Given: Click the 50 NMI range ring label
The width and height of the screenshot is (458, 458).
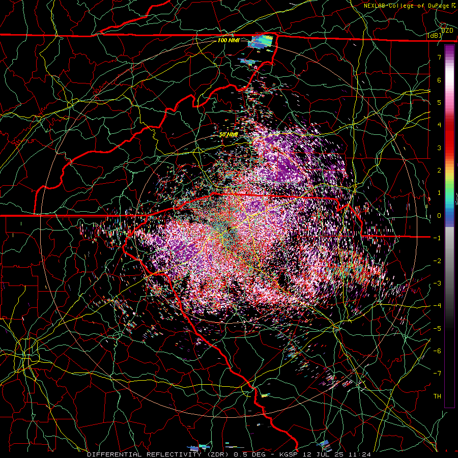Looking at the screenshot, I should (228, 135).
